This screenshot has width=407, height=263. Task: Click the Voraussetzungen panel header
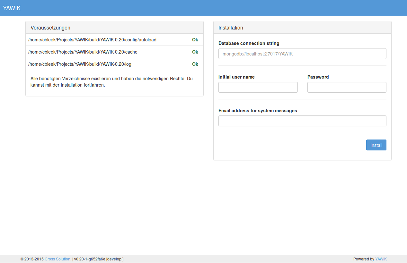coord(50,28)
